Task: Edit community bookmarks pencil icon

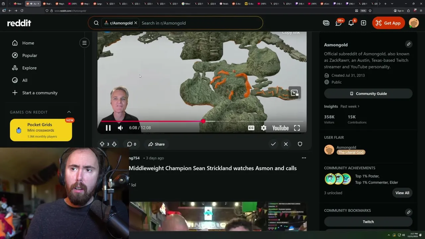Action: coord(409,212)
